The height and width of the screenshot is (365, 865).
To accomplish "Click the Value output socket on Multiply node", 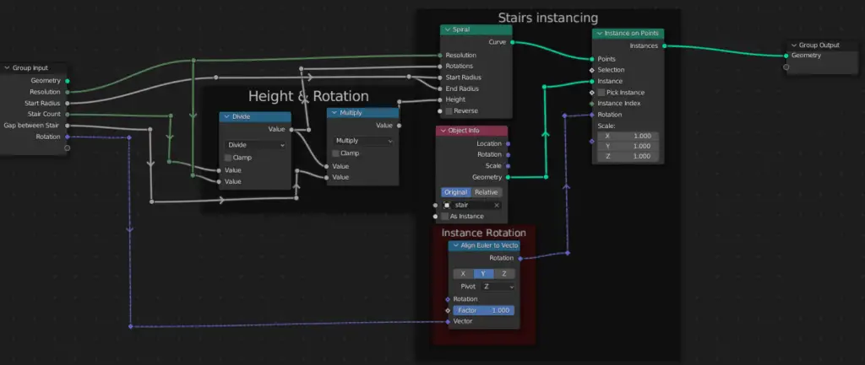I will [399, 126].
